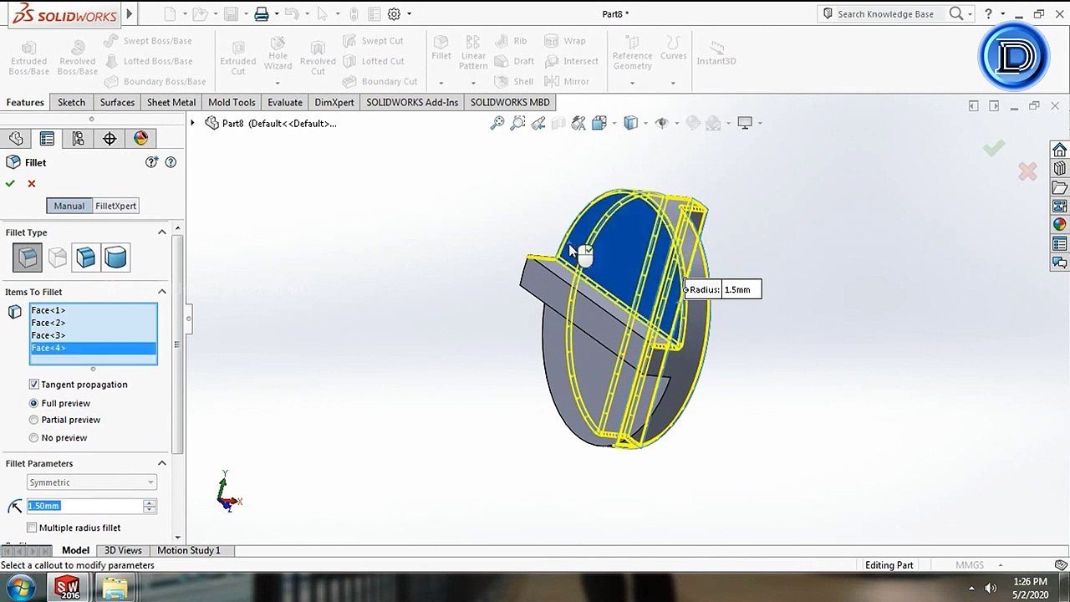Open the PropertyManager tab icon
The height and width of the screenshot is (602, 1070).
tap(47, 139)
